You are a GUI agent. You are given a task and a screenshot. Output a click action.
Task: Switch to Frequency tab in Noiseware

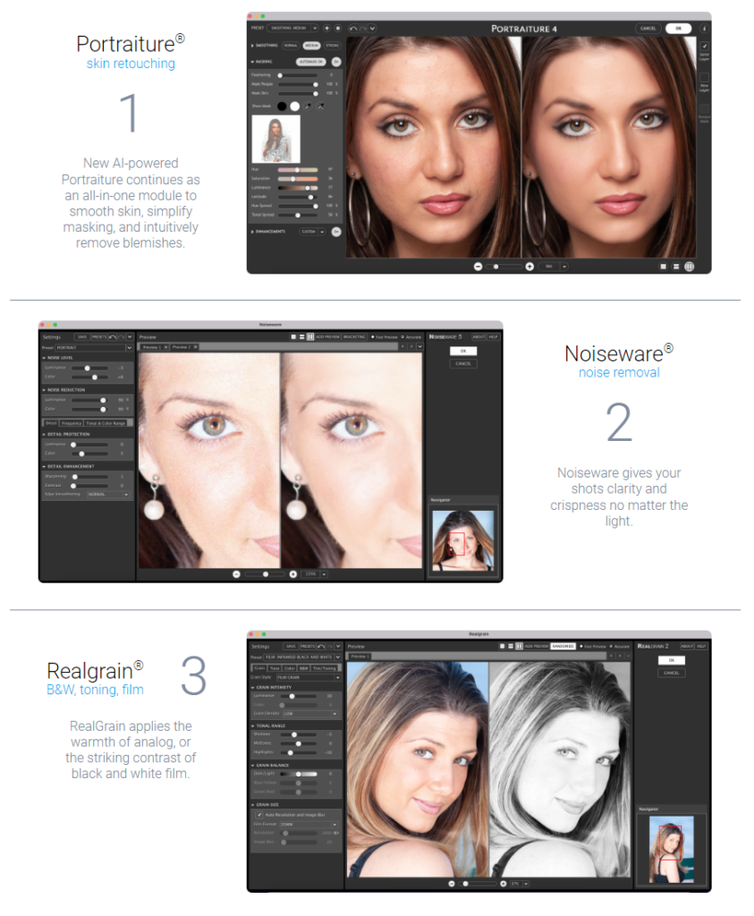(x=72, y=422)
